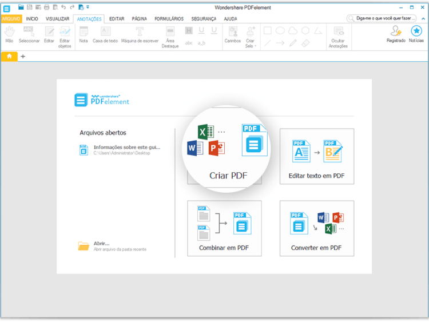
Task: Select the Área Destaque tool
Action: pyautogui.click(x=170, y=37)
